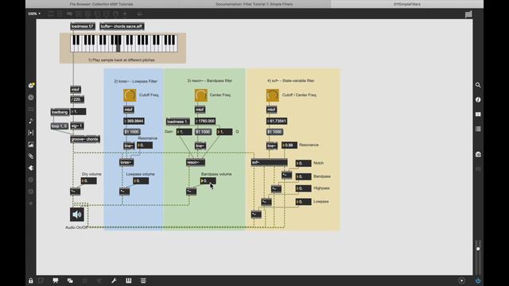Open the Patcher Windows icon in bottom toolbar
Viewport: 509px width, 286px height.
point(70,280)
